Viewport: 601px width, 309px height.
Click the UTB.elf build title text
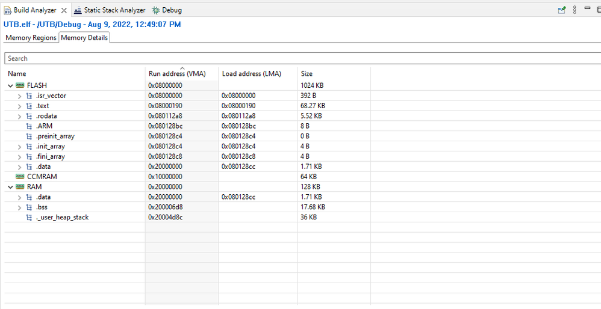click(x=92, y=25)
